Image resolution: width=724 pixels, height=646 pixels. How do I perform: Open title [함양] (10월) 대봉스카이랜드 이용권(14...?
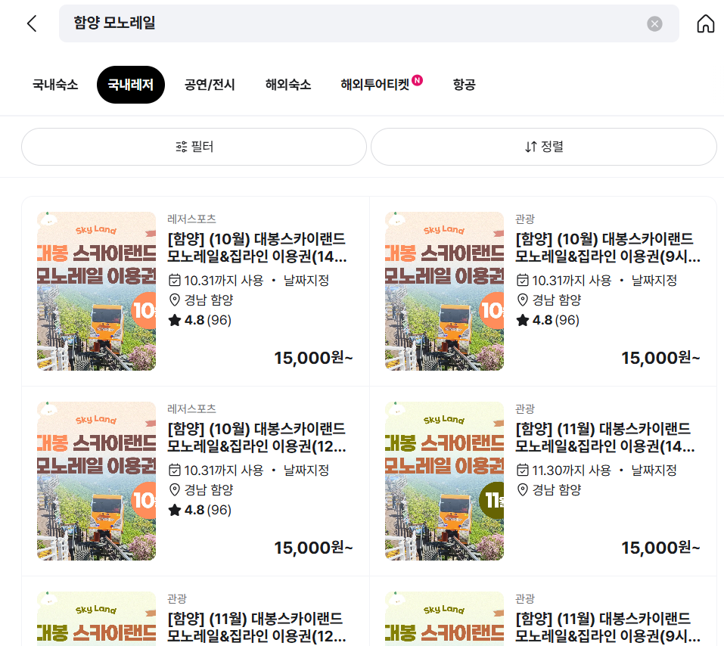[257, 247]
